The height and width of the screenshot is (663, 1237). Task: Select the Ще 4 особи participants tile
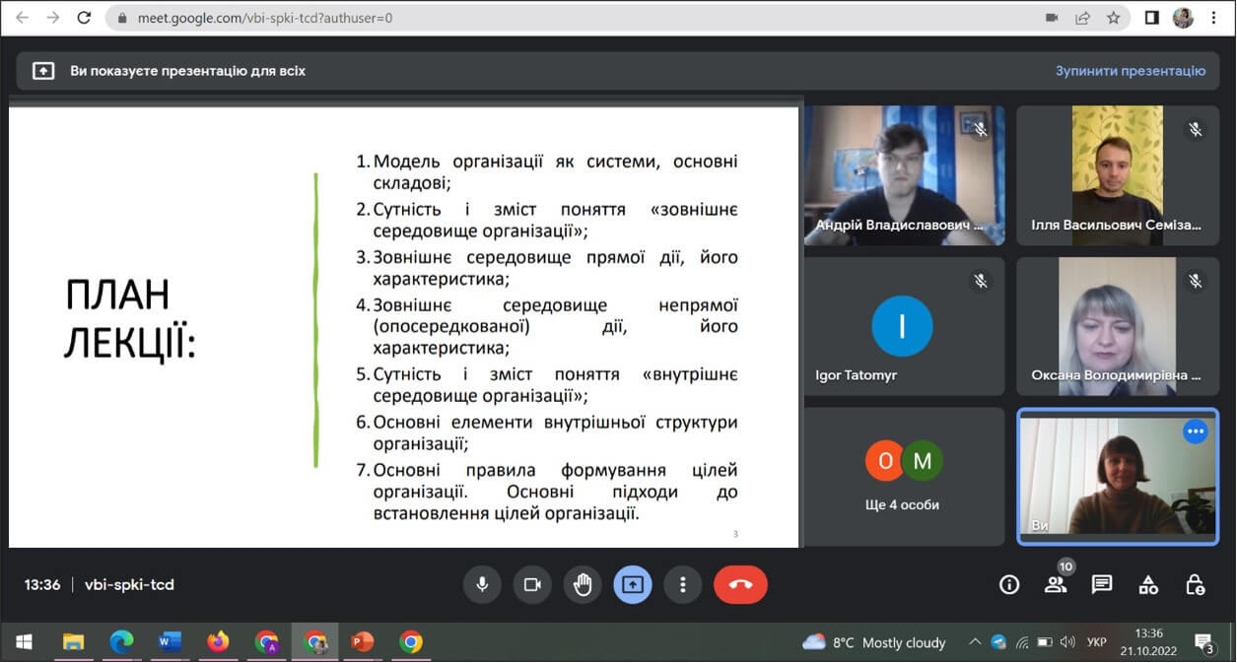[904, 476]
